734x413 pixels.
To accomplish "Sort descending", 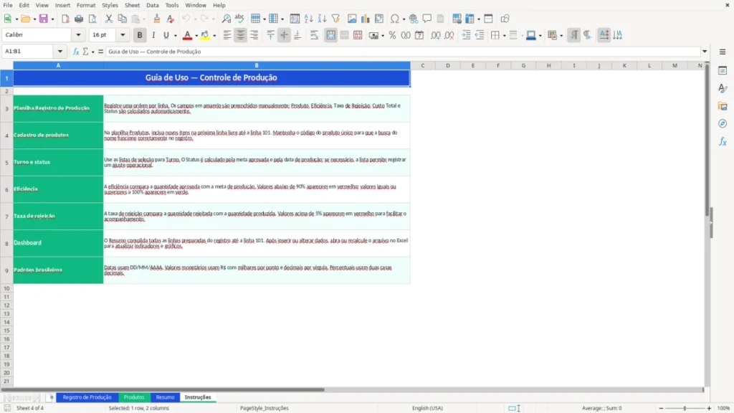I will point(322,19).
